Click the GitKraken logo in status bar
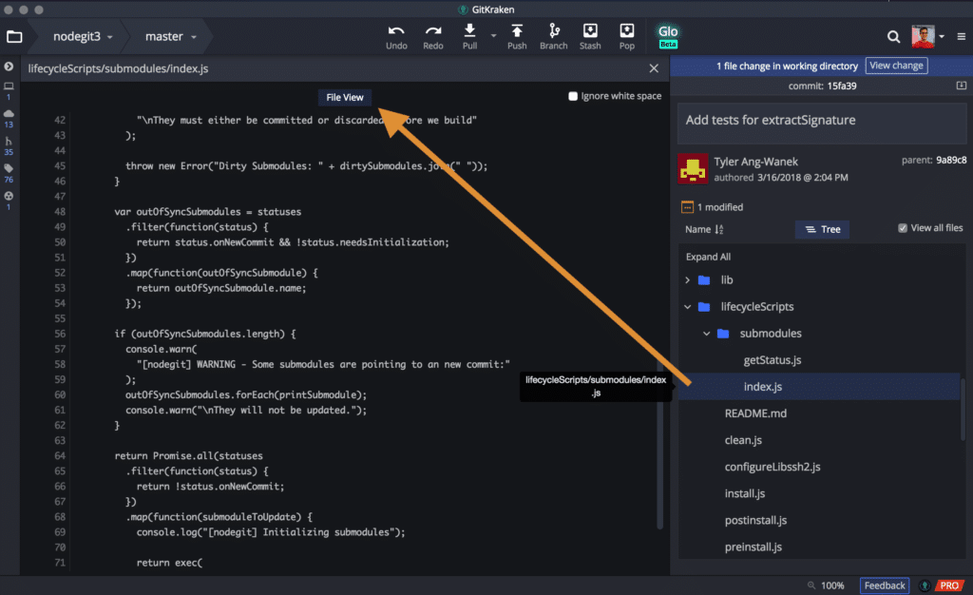This screenshot has height=595, width=973. coord(924,585)
